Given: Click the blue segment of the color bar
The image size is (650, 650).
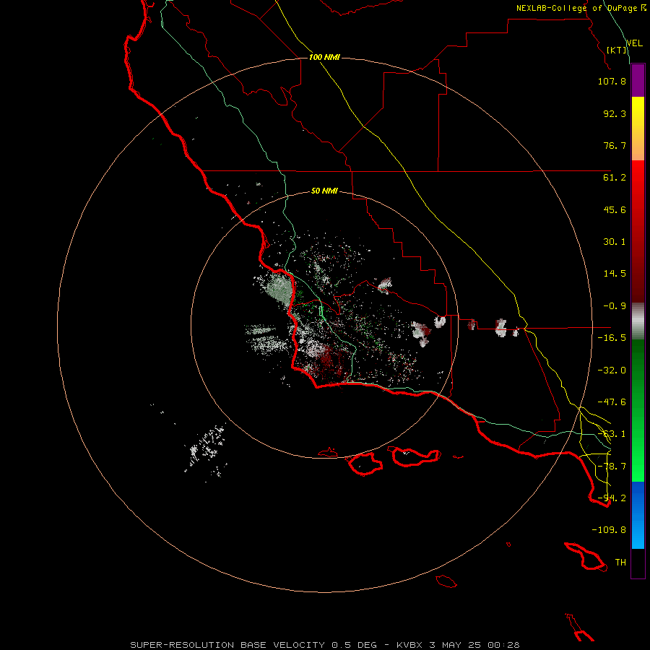Looking at the screenshot, I should 638,515.
